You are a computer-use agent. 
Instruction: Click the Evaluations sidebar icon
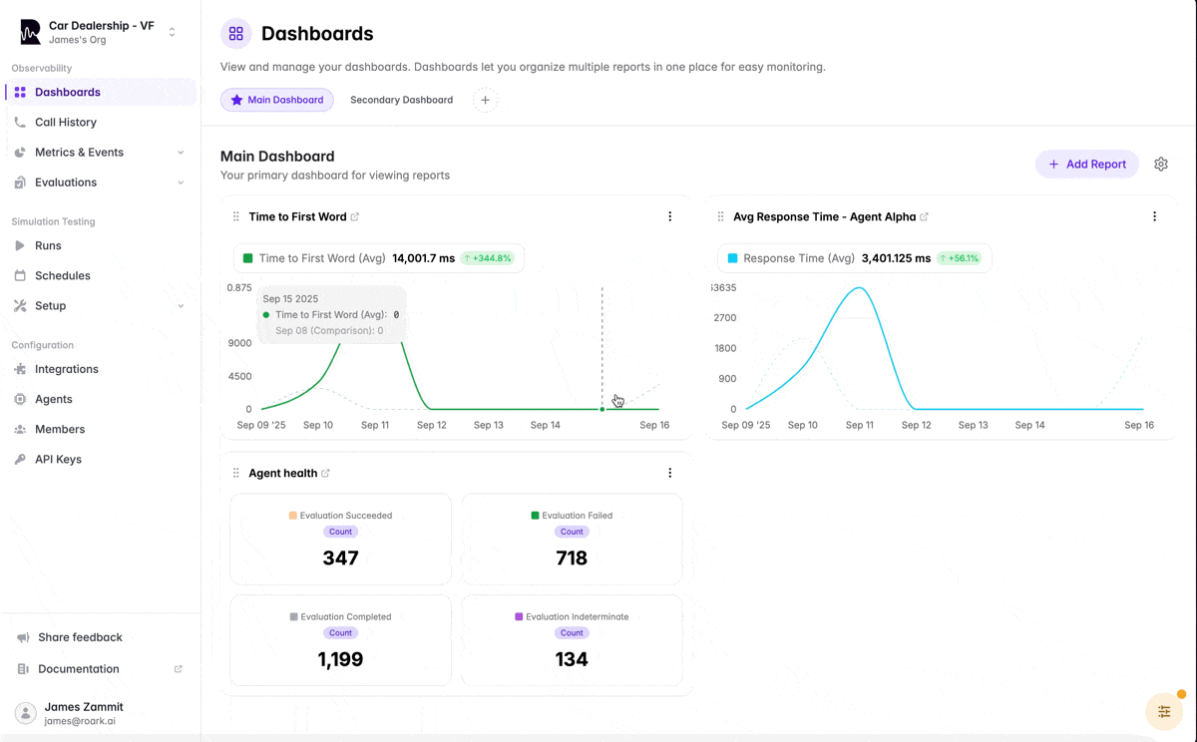(x=20, y=183)
